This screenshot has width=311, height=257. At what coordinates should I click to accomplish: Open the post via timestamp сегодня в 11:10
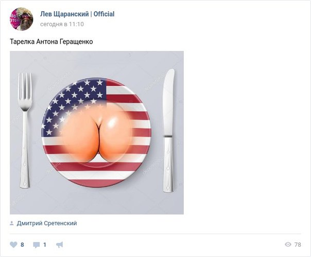(x=62, y=24)
